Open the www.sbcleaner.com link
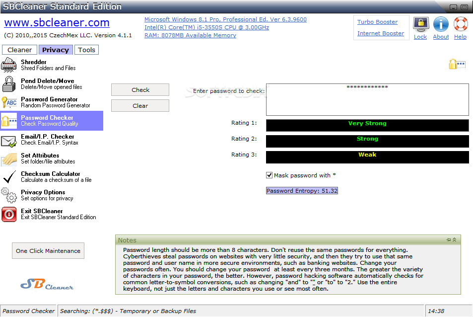The image size is (473, 317). pos(57,22)
